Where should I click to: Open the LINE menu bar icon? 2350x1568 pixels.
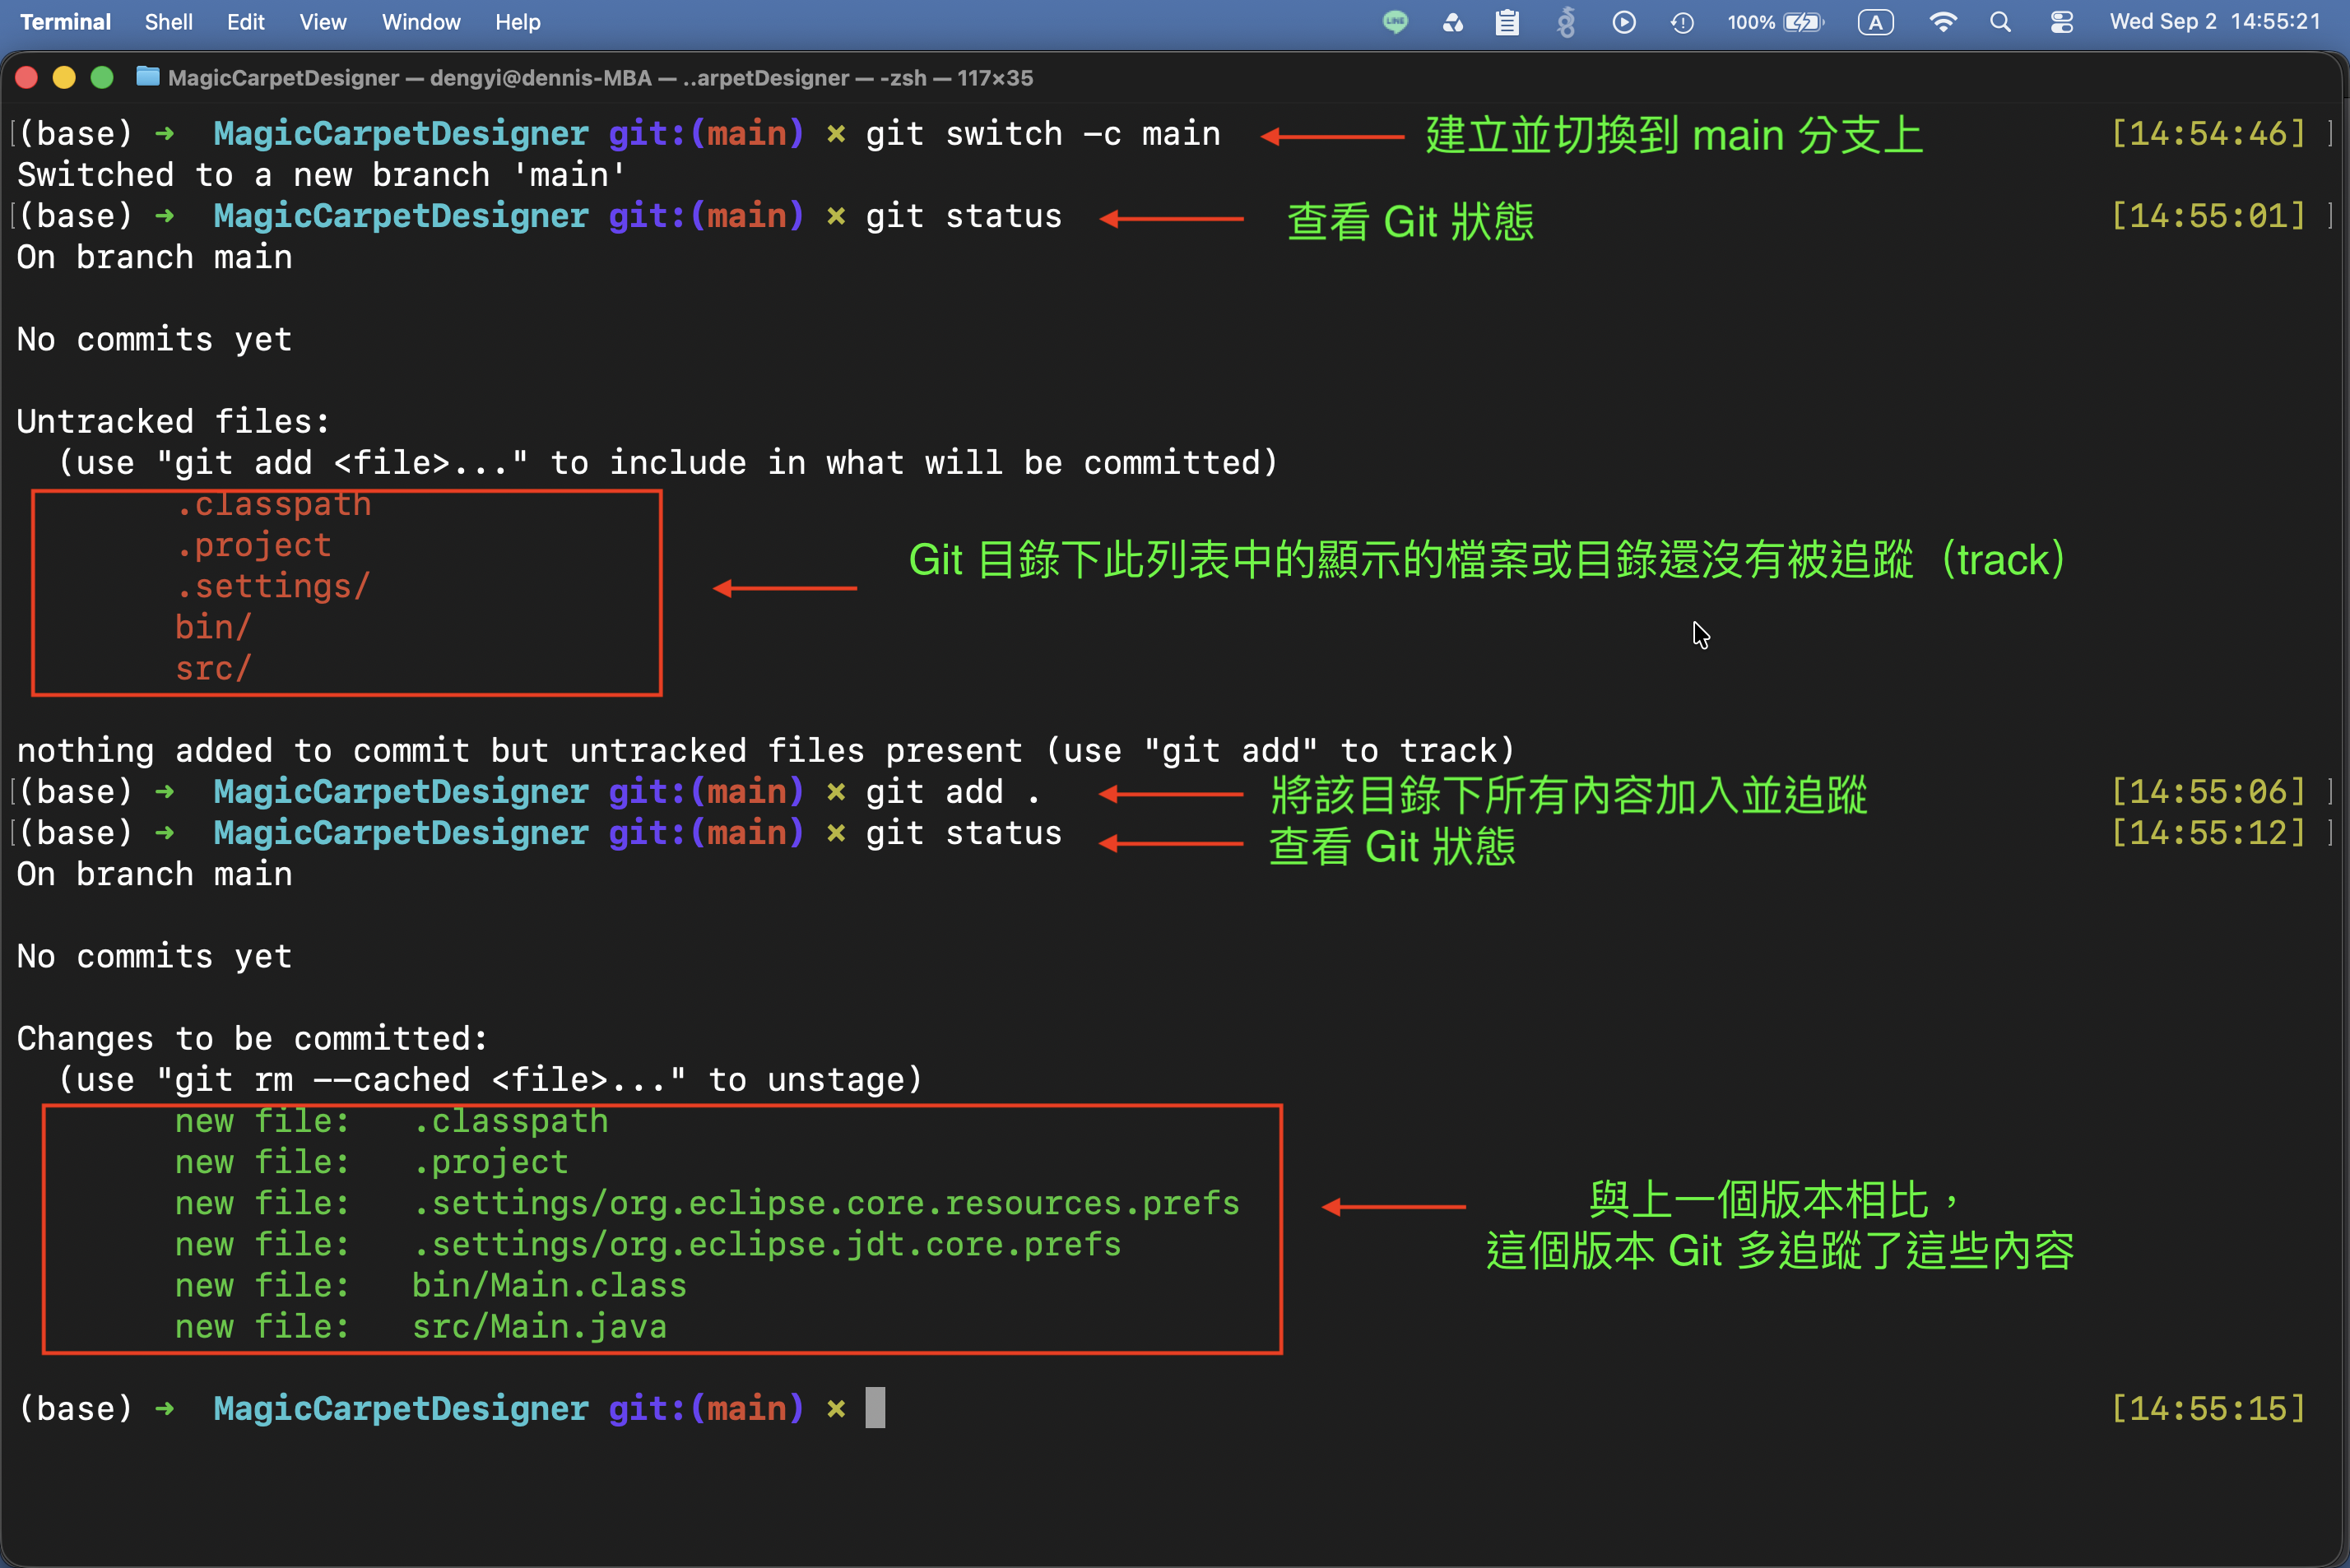(1395, 22)
